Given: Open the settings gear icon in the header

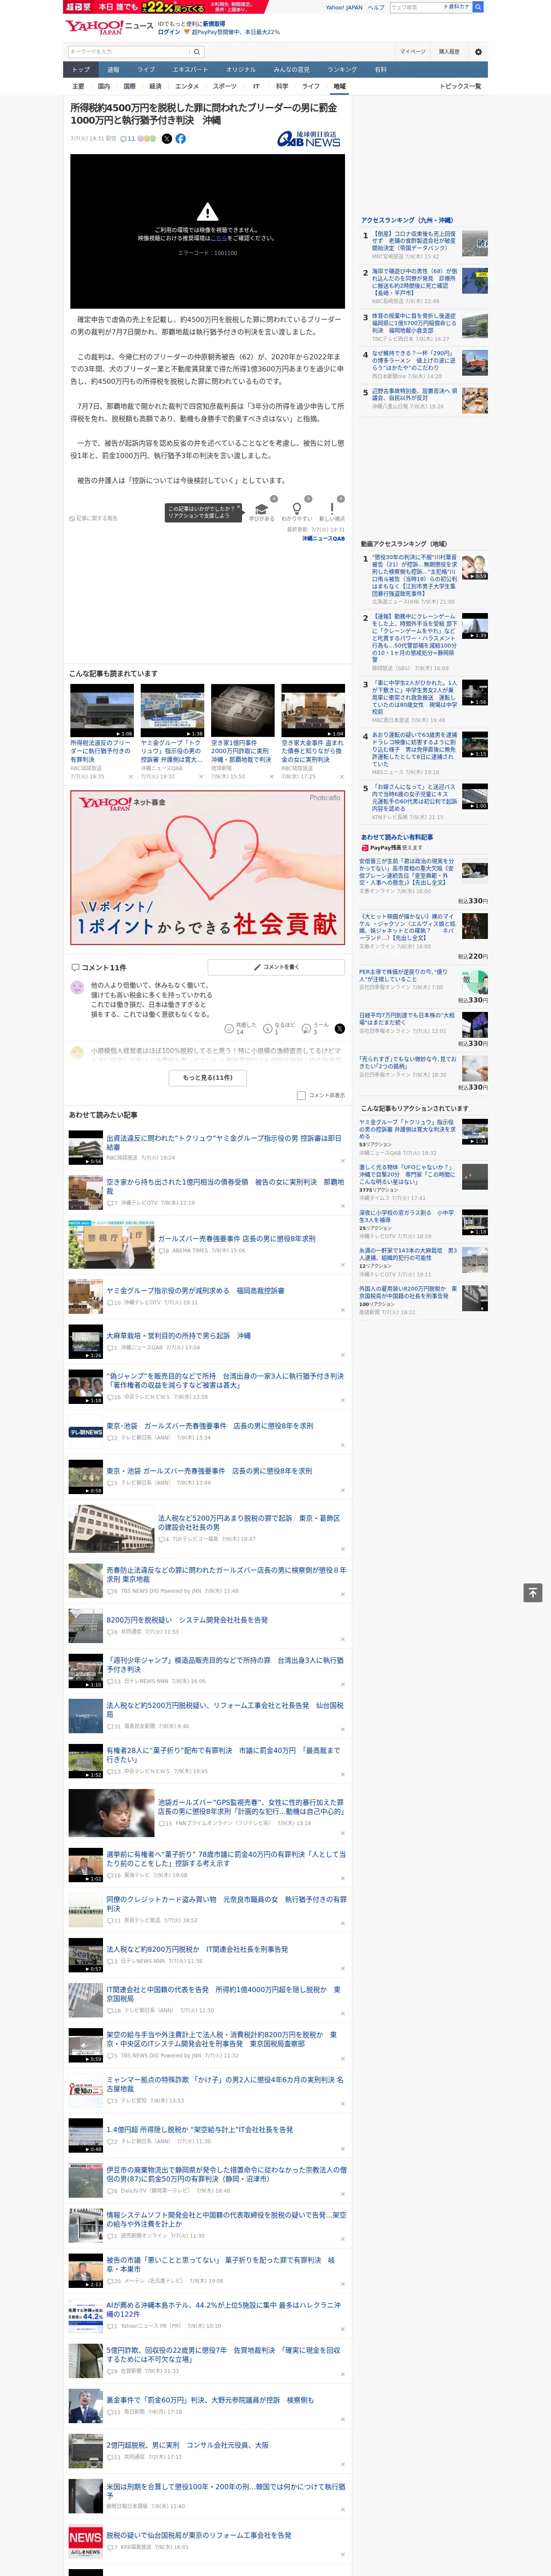Looking at the screenshot, I should [x=478, y=52].
